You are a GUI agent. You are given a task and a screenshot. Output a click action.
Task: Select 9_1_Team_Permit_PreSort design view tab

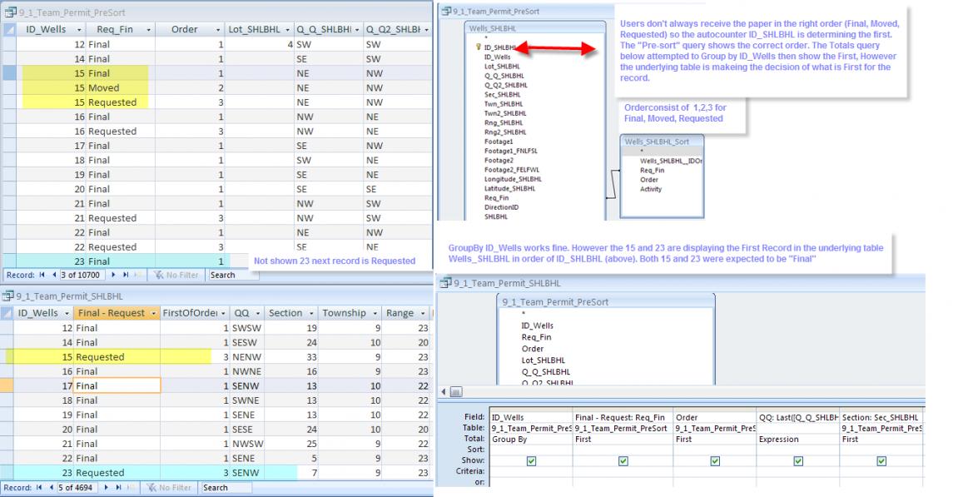pyautogui.click(x=490, y=12)
